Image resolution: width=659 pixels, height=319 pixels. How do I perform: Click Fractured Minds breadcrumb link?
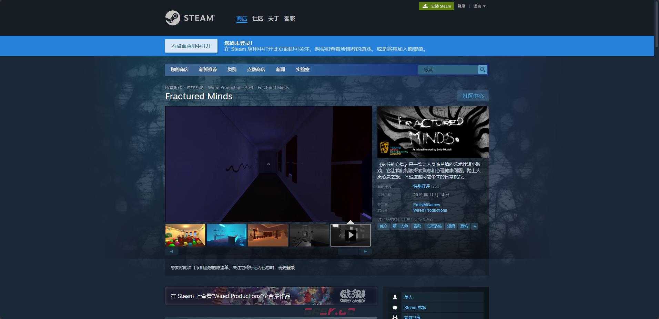click(273, 88)
